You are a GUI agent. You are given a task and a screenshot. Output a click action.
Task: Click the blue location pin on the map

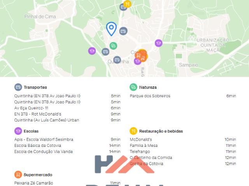[x=111, y=29]
